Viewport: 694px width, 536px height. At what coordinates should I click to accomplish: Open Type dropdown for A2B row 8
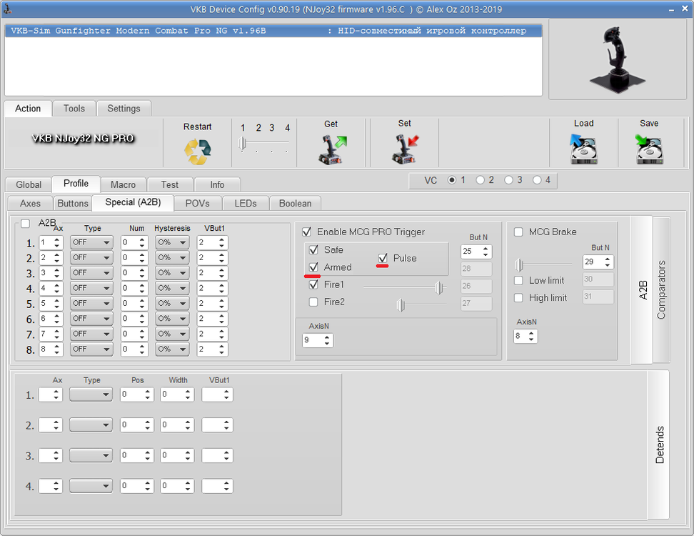[91, 349]
